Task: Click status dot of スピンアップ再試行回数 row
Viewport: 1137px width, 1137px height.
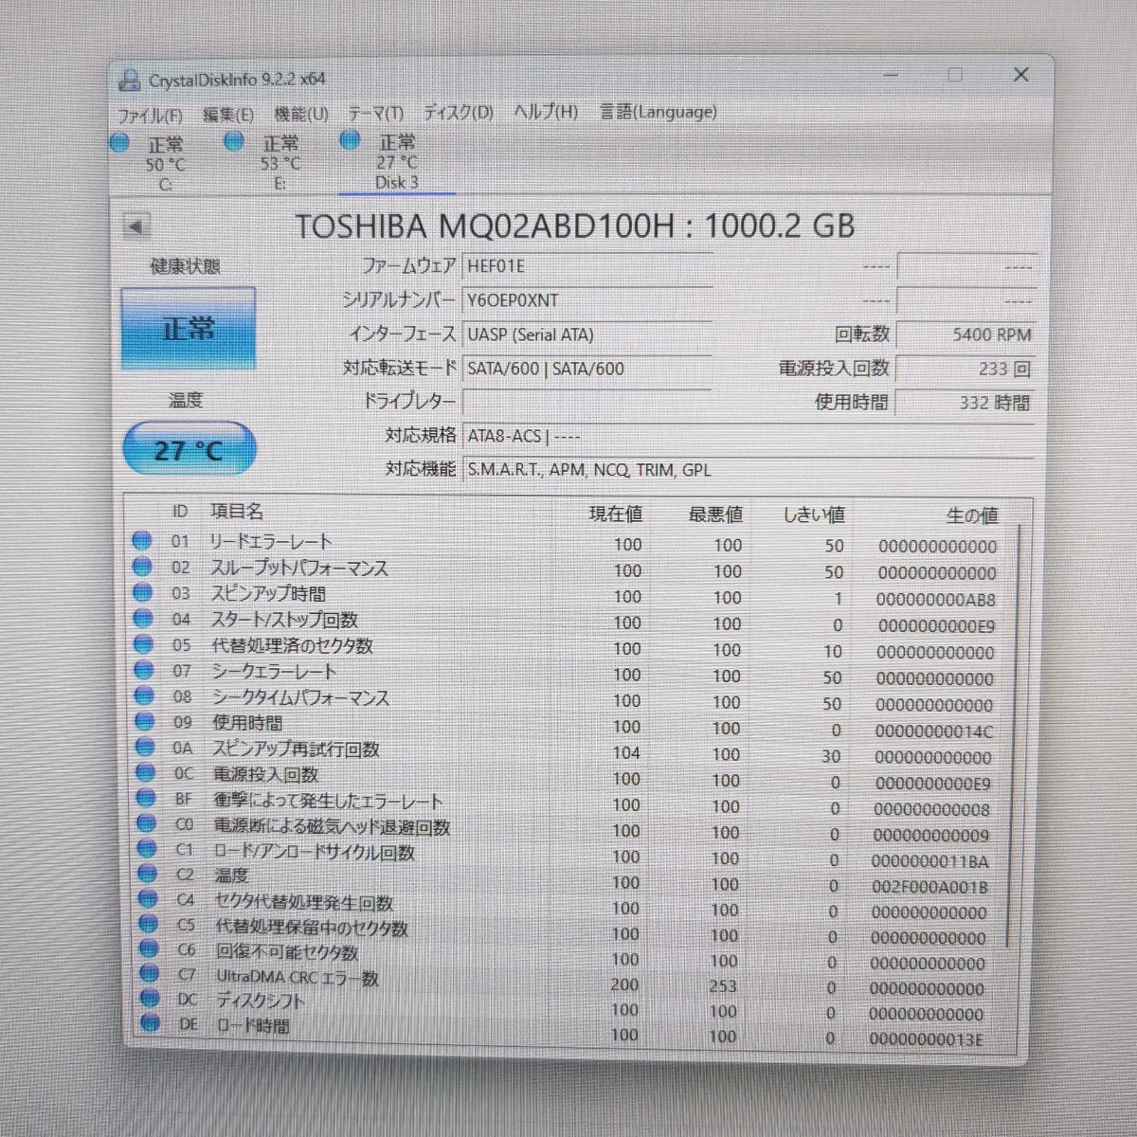Action: click(145, 747)
